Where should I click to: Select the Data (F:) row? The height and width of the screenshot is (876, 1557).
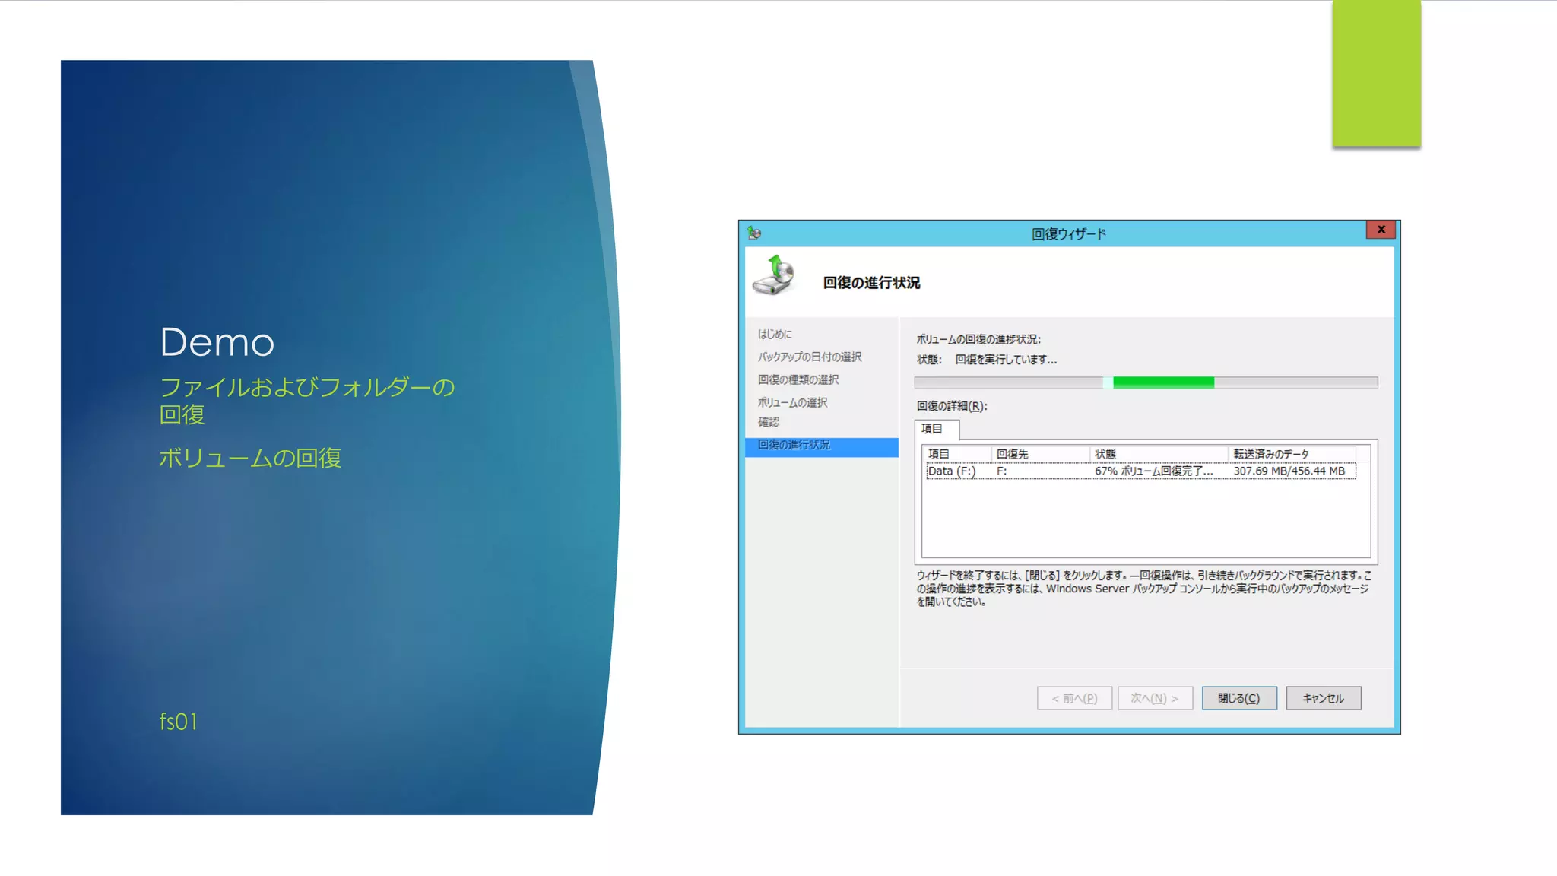click(x=1140, y=471)
